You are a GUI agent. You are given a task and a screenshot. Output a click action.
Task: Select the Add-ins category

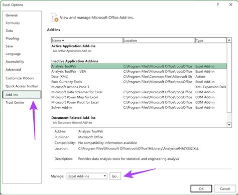(22, 95)
